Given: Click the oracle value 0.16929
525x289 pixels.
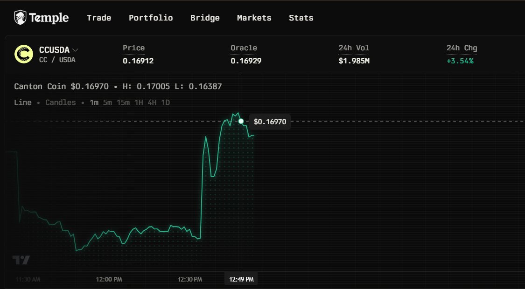Looking at the screenshot, I should tap(246, 61).
